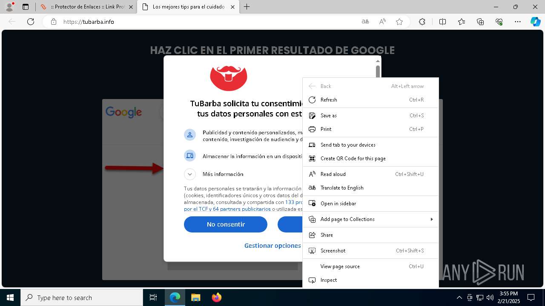Toggle the split screen icon
Screen dimensions: 545x306
pos(442,22)
